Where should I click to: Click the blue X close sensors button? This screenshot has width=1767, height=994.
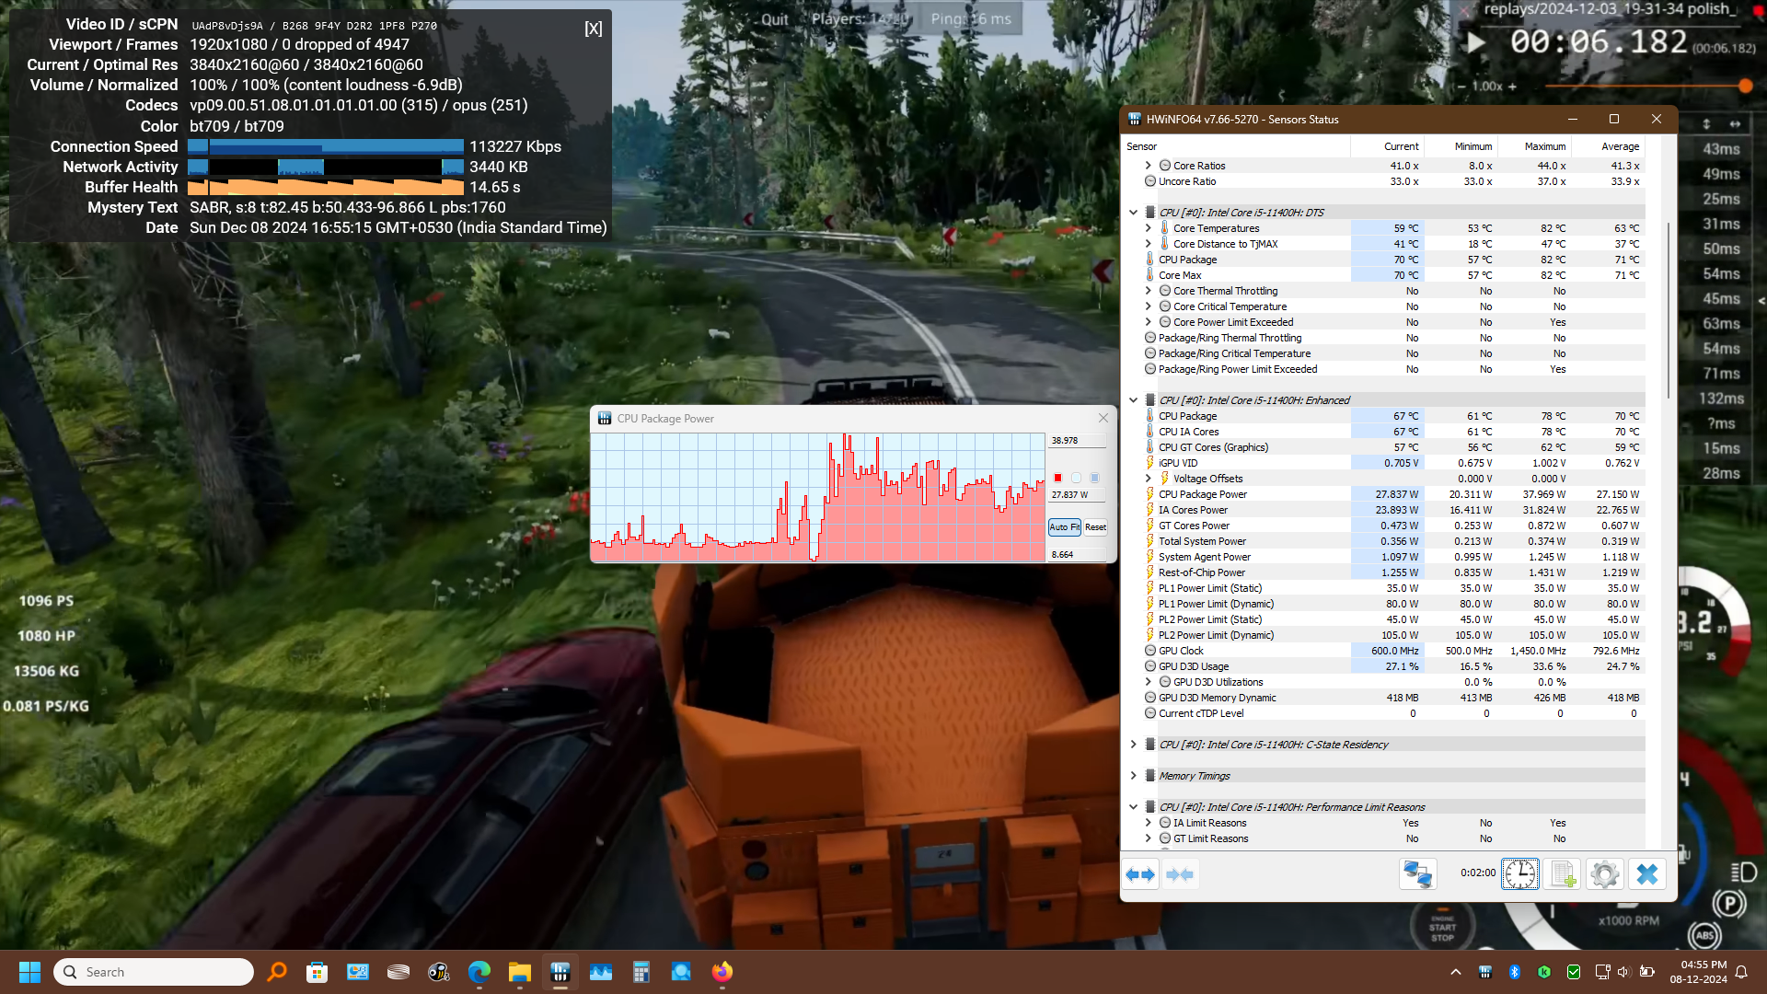[x=1647, y=874]
